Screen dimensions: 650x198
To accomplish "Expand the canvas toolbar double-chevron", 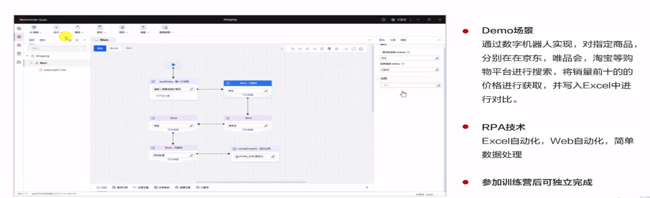I will [282, 49].
